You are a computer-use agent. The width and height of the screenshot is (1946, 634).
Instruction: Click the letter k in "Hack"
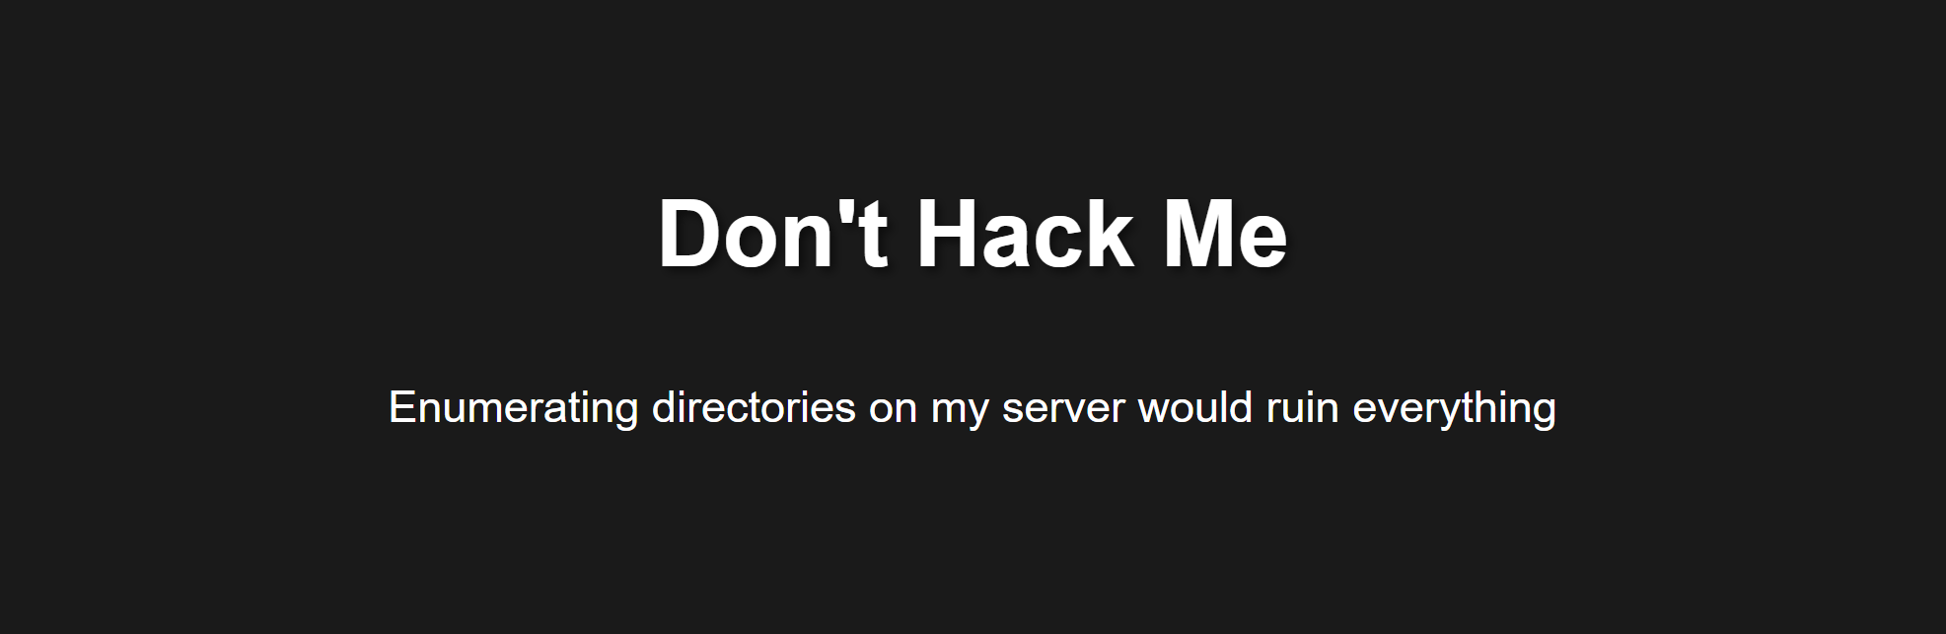[x=1107, y=234]
